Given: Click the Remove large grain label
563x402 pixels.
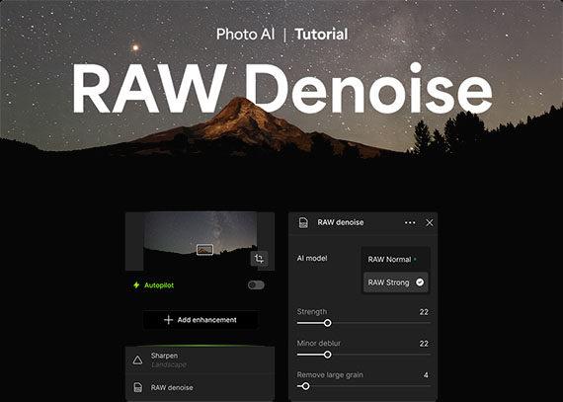Looking at the screenshot, I should [x=330, y=375].
